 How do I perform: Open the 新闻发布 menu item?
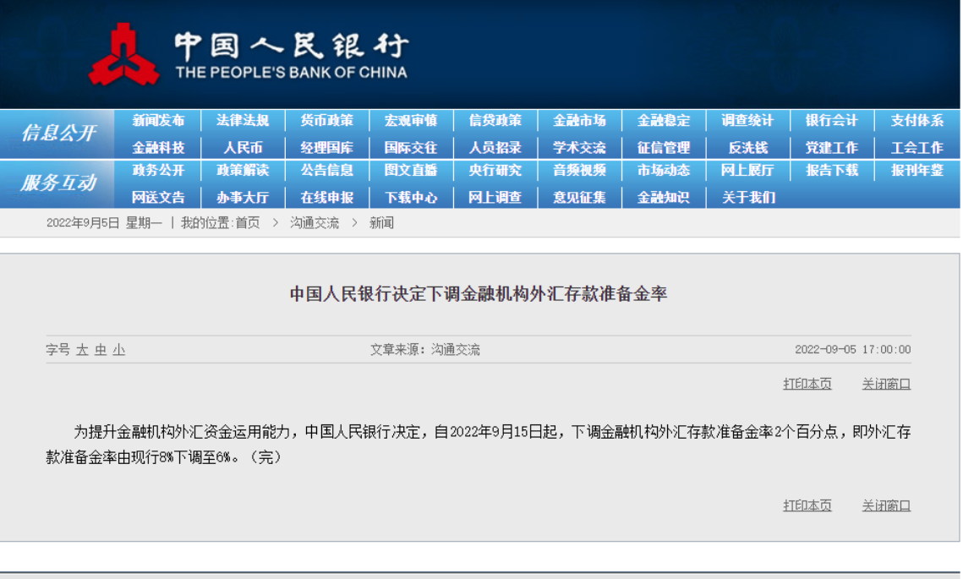158,120
